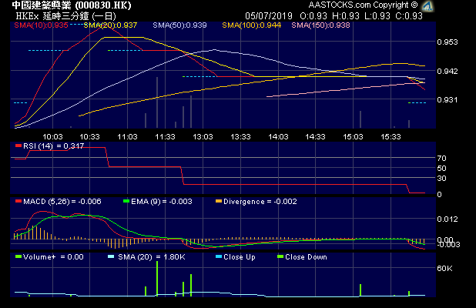Viewport: 476px width, 308px height.
Task: Click the stock title 中國建築興業 (000830.HK)
Action: [x=72, y=5]
